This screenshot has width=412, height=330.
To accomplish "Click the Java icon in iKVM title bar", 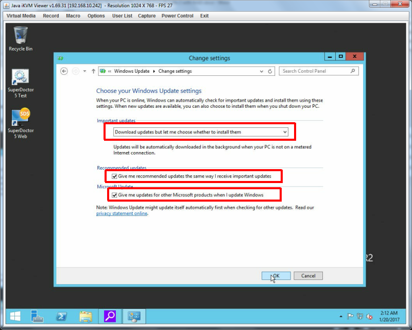I will coord(6,5).
